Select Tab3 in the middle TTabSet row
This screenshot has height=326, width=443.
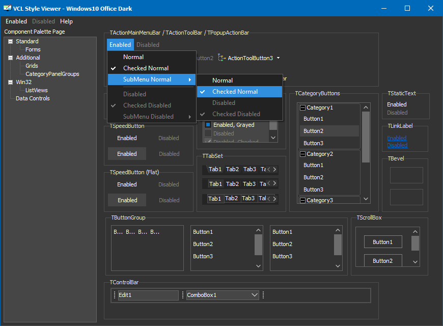[249, 184]
